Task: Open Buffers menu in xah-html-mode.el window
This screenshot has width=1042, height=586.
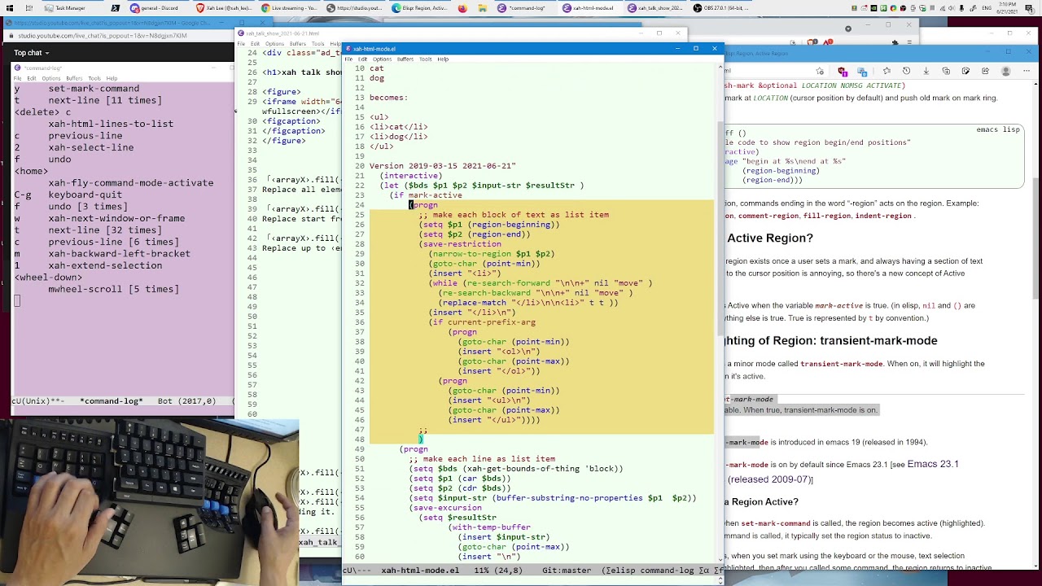Action: click(405, 59)
